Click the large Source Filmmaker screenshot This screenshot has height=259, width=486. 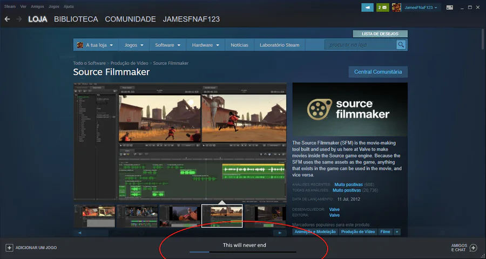pyautogui.click(x=180, y=141)
